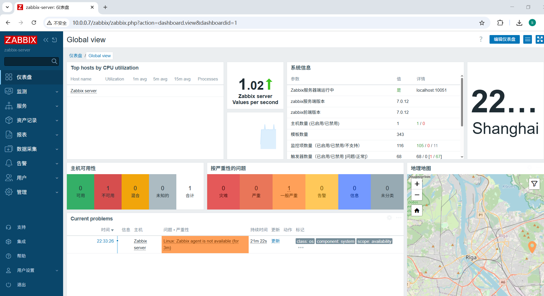544x296 pixels.
Task: Zoom in on the geomap
Action: (417, 184)
